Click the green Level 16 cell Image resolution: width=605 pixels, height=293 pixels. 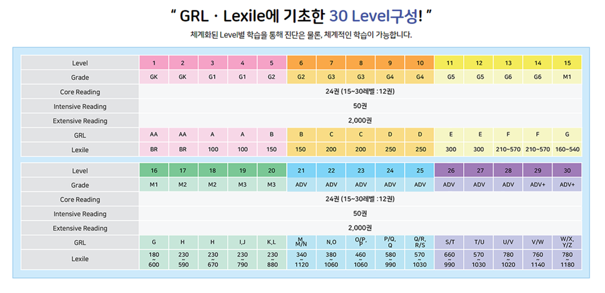[154, 170]
